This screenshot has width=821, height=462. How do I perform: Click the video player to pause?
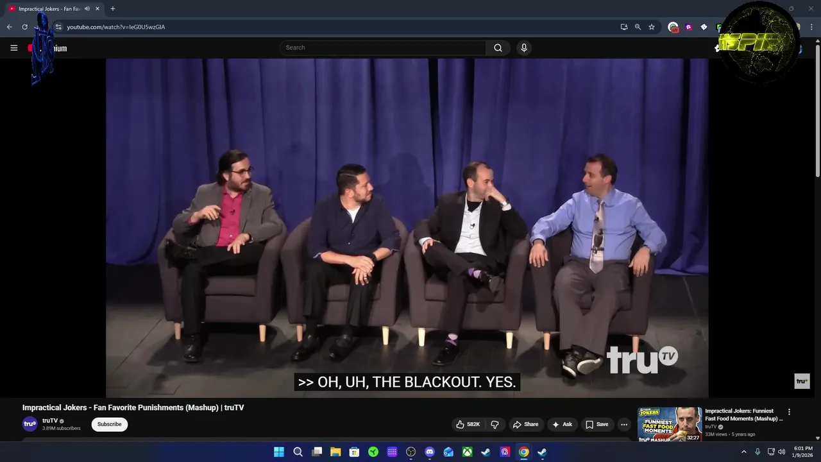coord(407,228)
